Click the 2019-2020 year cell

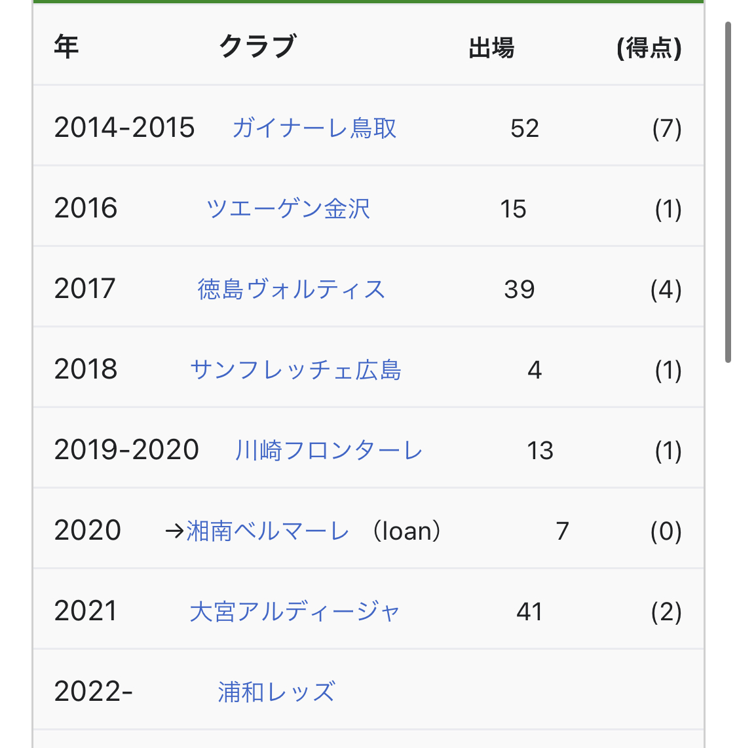point(126,450)
